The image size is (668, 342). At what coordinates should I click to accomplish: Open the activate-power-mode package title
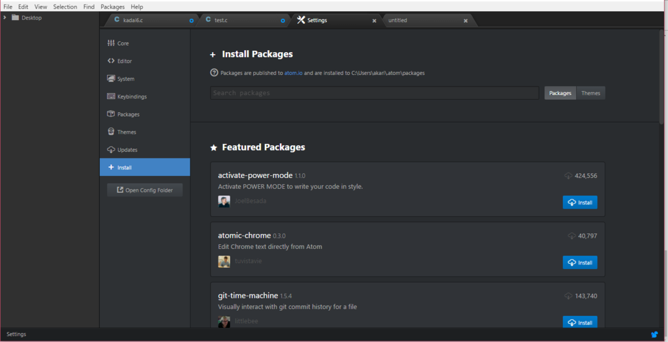(255, 175)
